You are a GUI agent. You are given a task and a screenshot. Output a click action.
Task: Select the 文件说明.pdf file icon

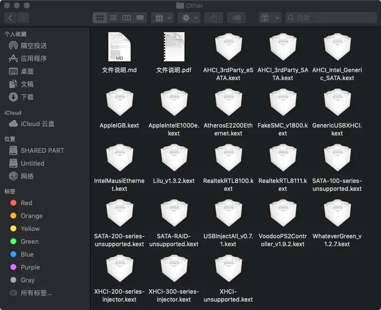click(174, 47)
